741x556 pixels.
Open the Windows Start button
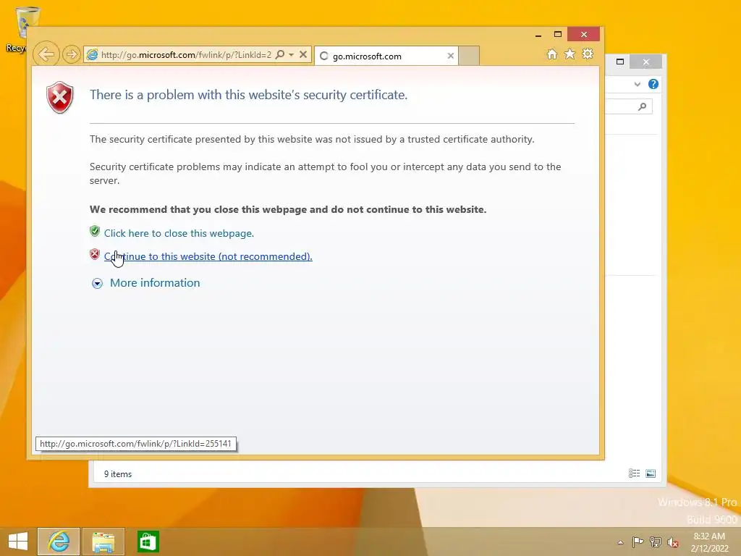point(18,542)
